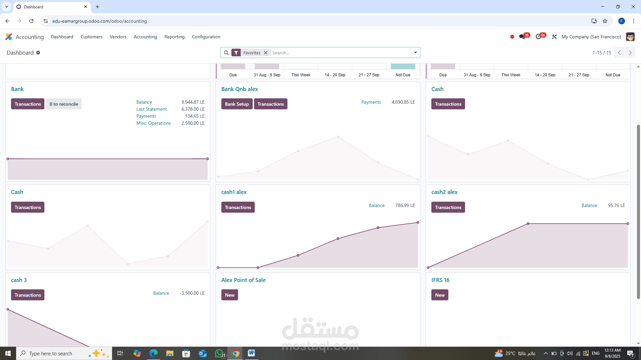Viewport: 641px width, 360px height.
Task: Toggle the search options dropdown arrow
Action: click(415, 53)
